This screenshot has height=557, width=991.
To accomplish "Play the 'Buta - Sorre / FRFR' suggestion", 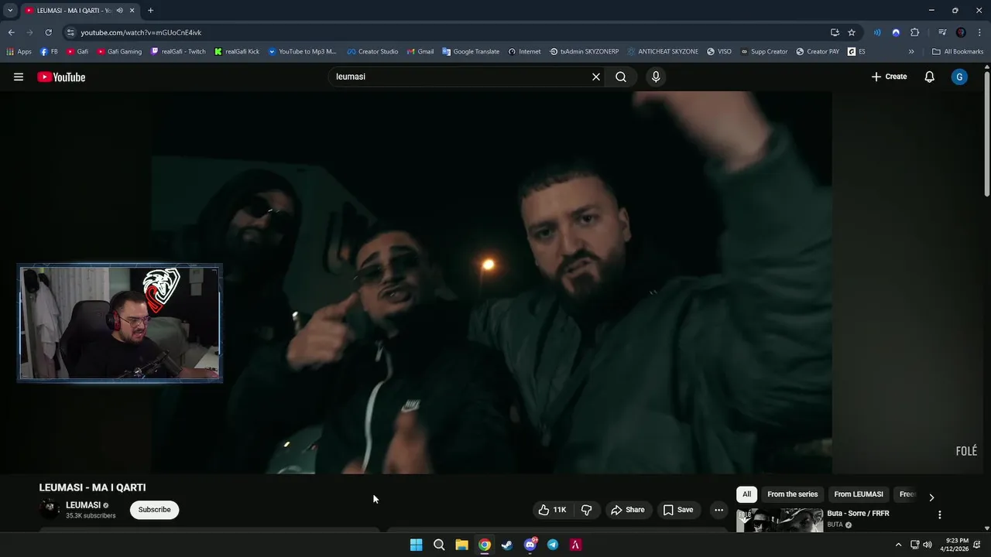I will point(858,514).
